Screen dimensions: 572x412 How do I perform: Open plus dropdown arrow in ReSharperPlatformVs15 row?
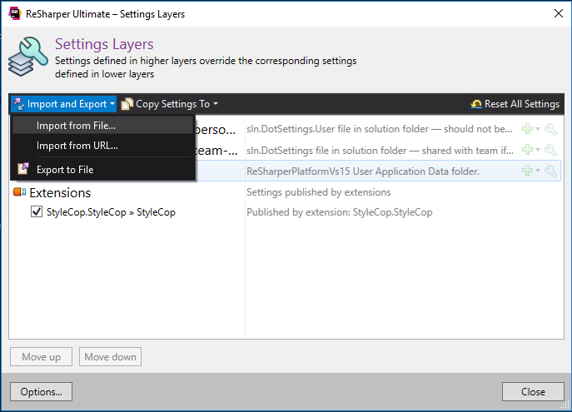538,171
